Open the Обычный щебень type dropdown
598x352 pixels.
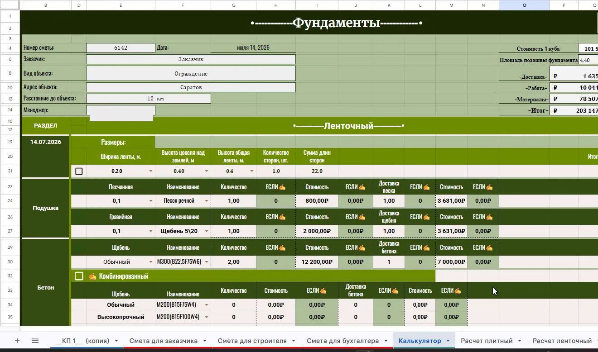pos(151,262)
